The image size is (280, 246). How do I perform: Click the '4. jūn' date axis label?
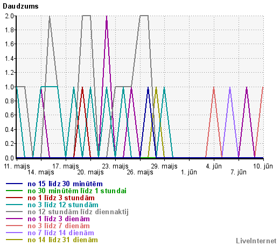[214, 166]
